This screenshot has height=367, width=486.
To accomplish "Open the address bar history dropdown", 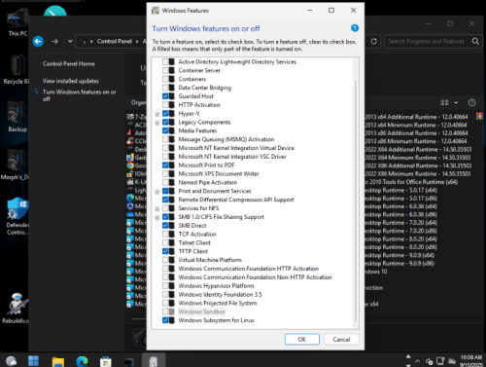I will pos(70,41).
